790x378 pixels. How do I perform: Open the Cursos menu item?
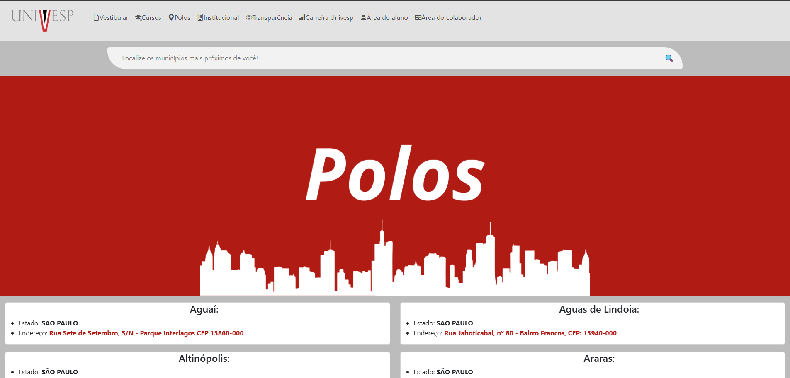click(151, 17)
